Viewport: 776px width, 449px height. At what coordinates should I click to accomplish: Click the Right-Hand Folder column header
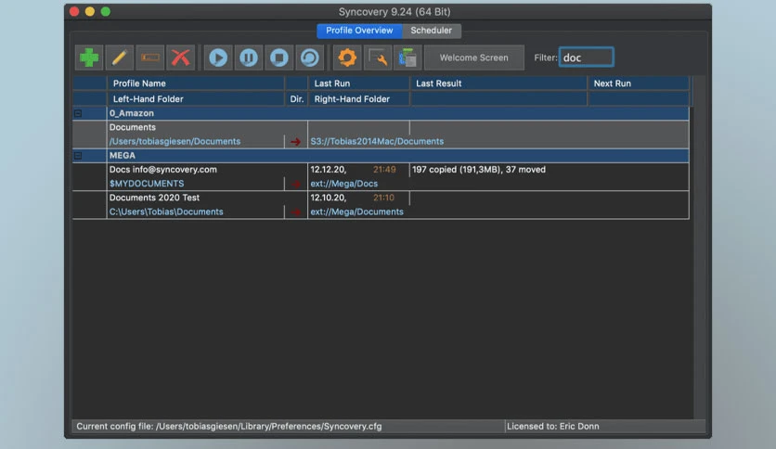[x=359, y=99]
